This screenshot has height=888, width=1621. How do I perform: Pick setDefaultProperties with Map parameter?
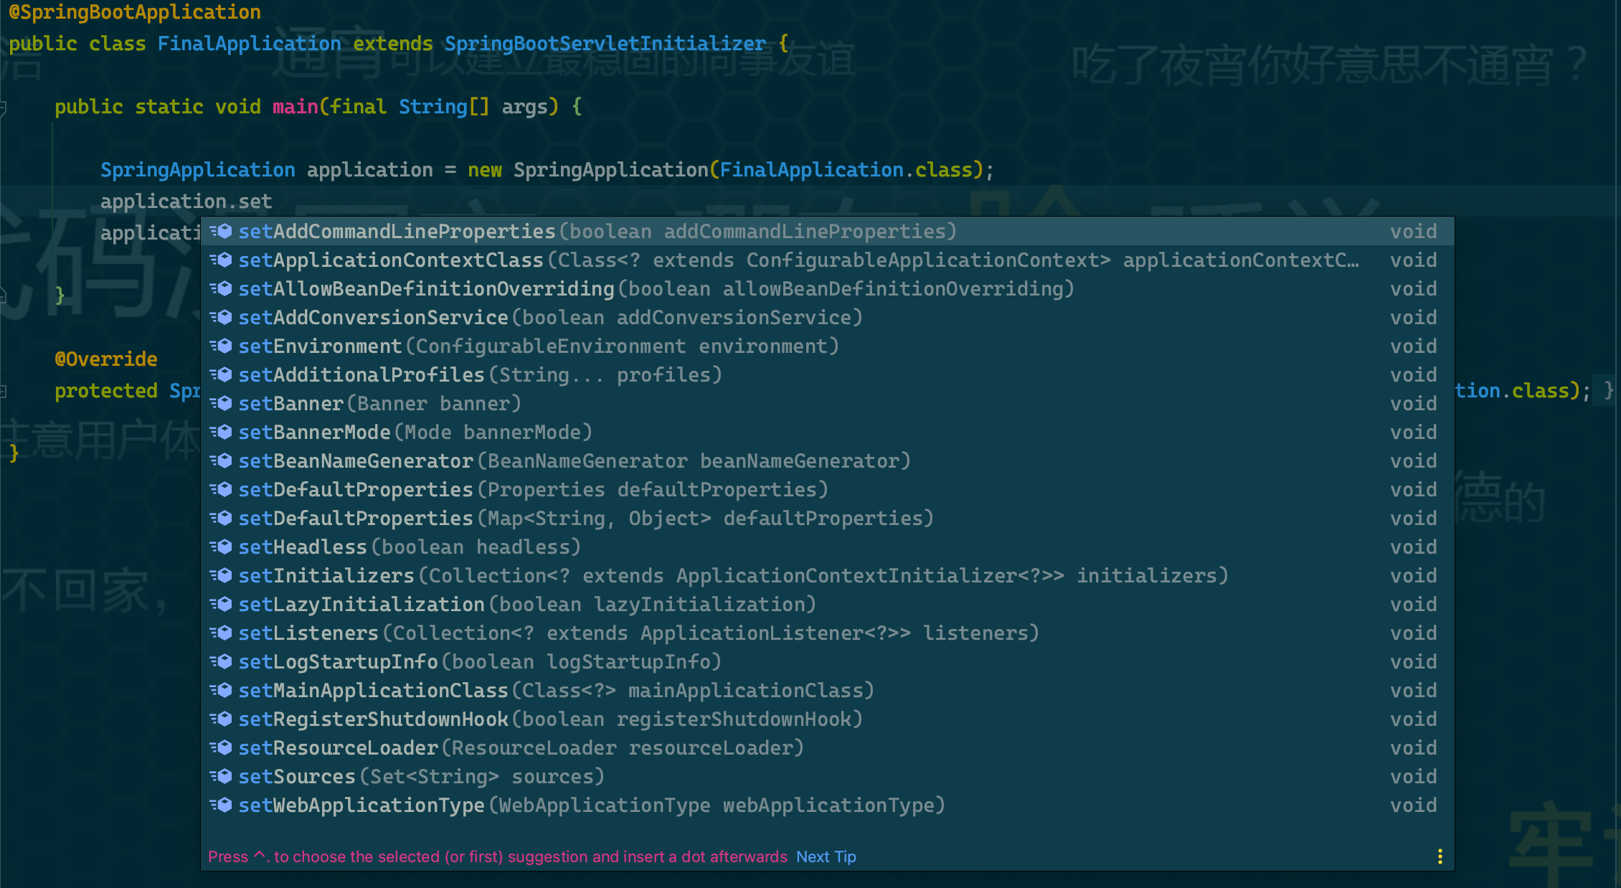point(828,518)
